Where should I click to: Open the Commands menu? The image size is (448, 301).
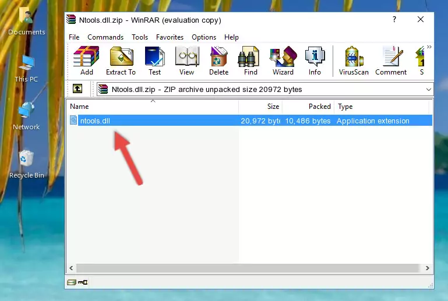pyautogui.click(x=105, y=37)
